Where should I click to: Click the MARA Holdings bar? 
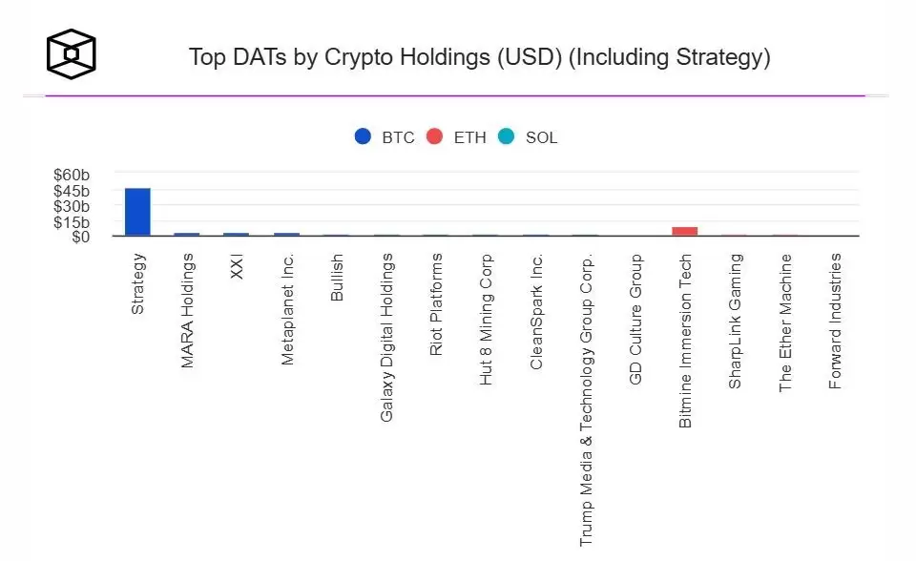(187, 235)
